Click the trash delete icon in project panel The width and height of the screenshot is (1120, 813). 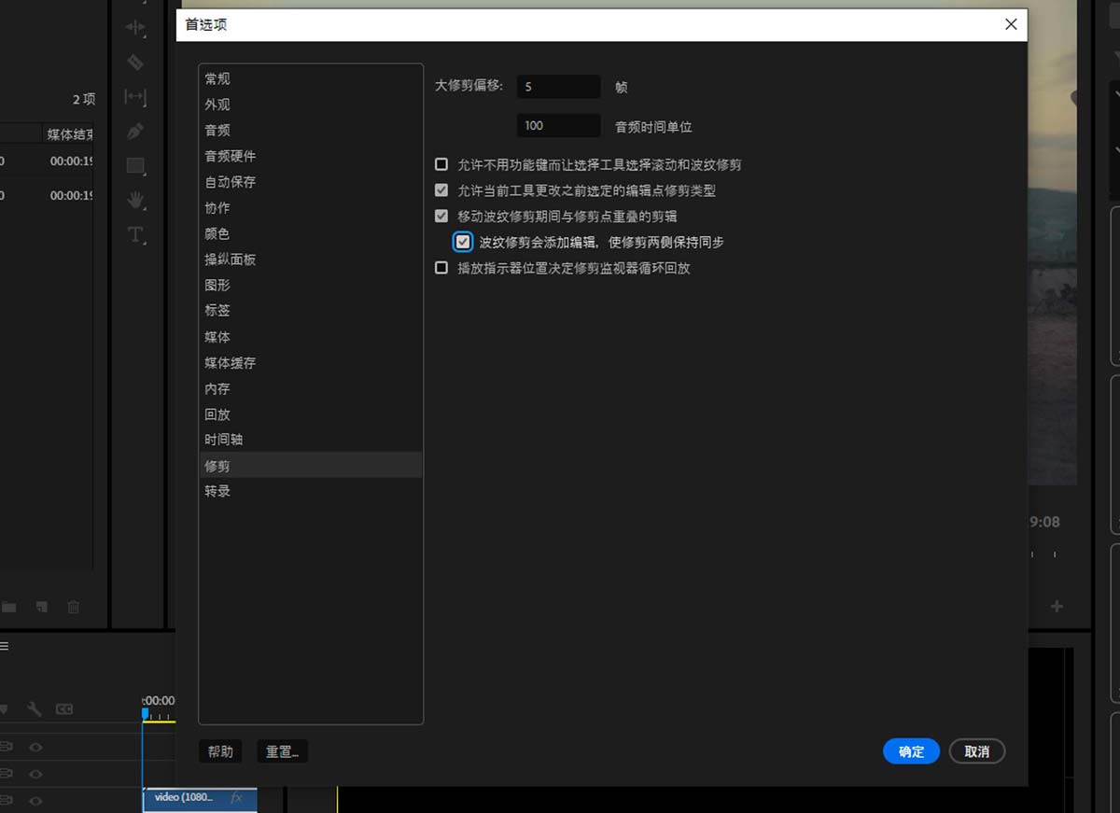tap(73, 607)
